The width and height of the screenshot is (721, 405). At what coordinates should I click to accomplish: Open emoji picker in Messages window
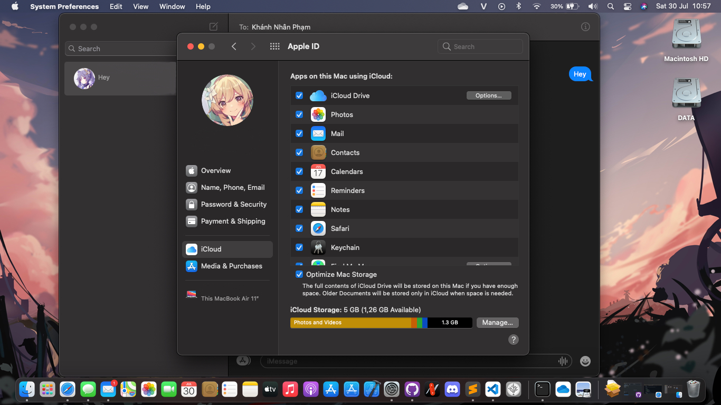(x=585, y=361)
